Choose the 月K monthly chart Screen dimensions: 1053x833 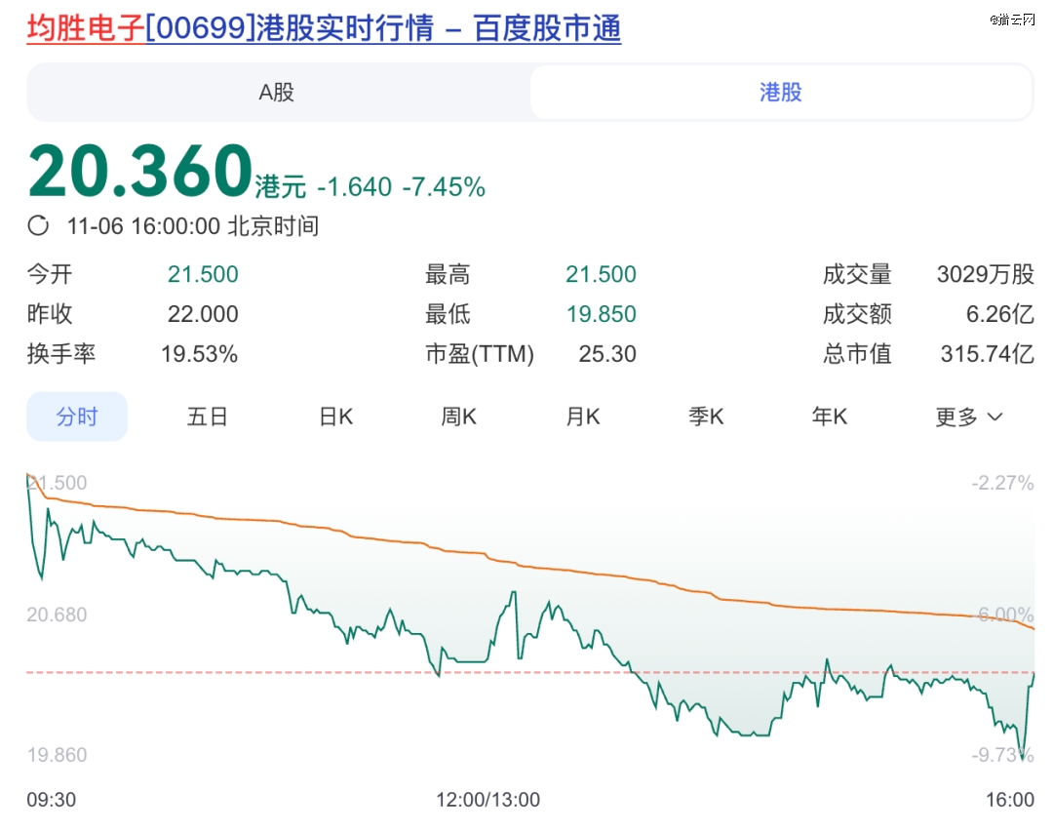click(x=582, y=417)
